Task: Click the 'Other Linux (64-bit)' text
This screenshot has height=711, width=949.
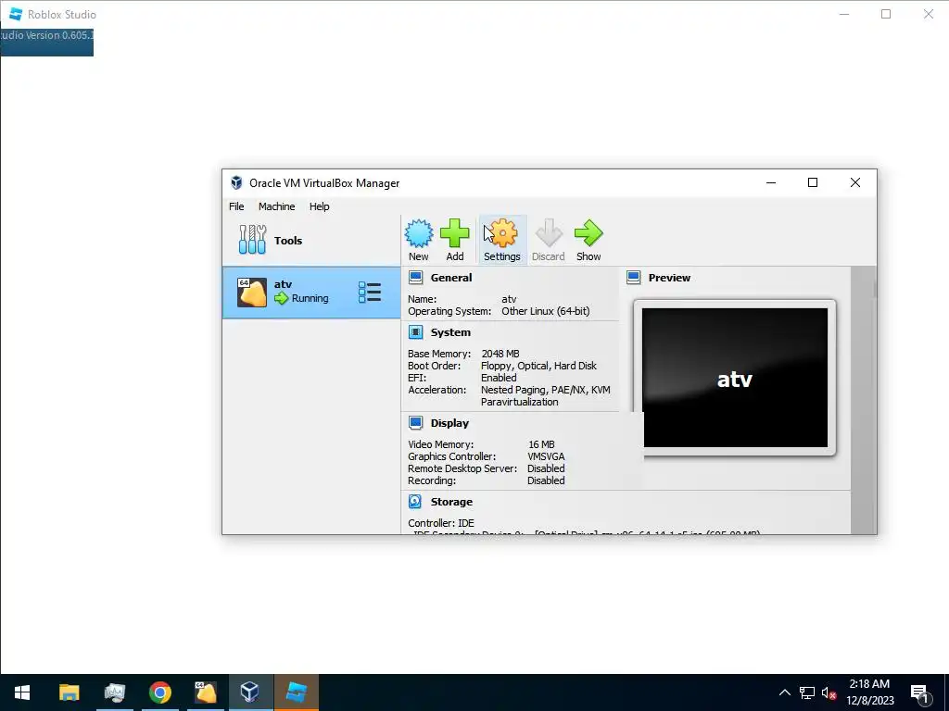Action: pos(545,311)
